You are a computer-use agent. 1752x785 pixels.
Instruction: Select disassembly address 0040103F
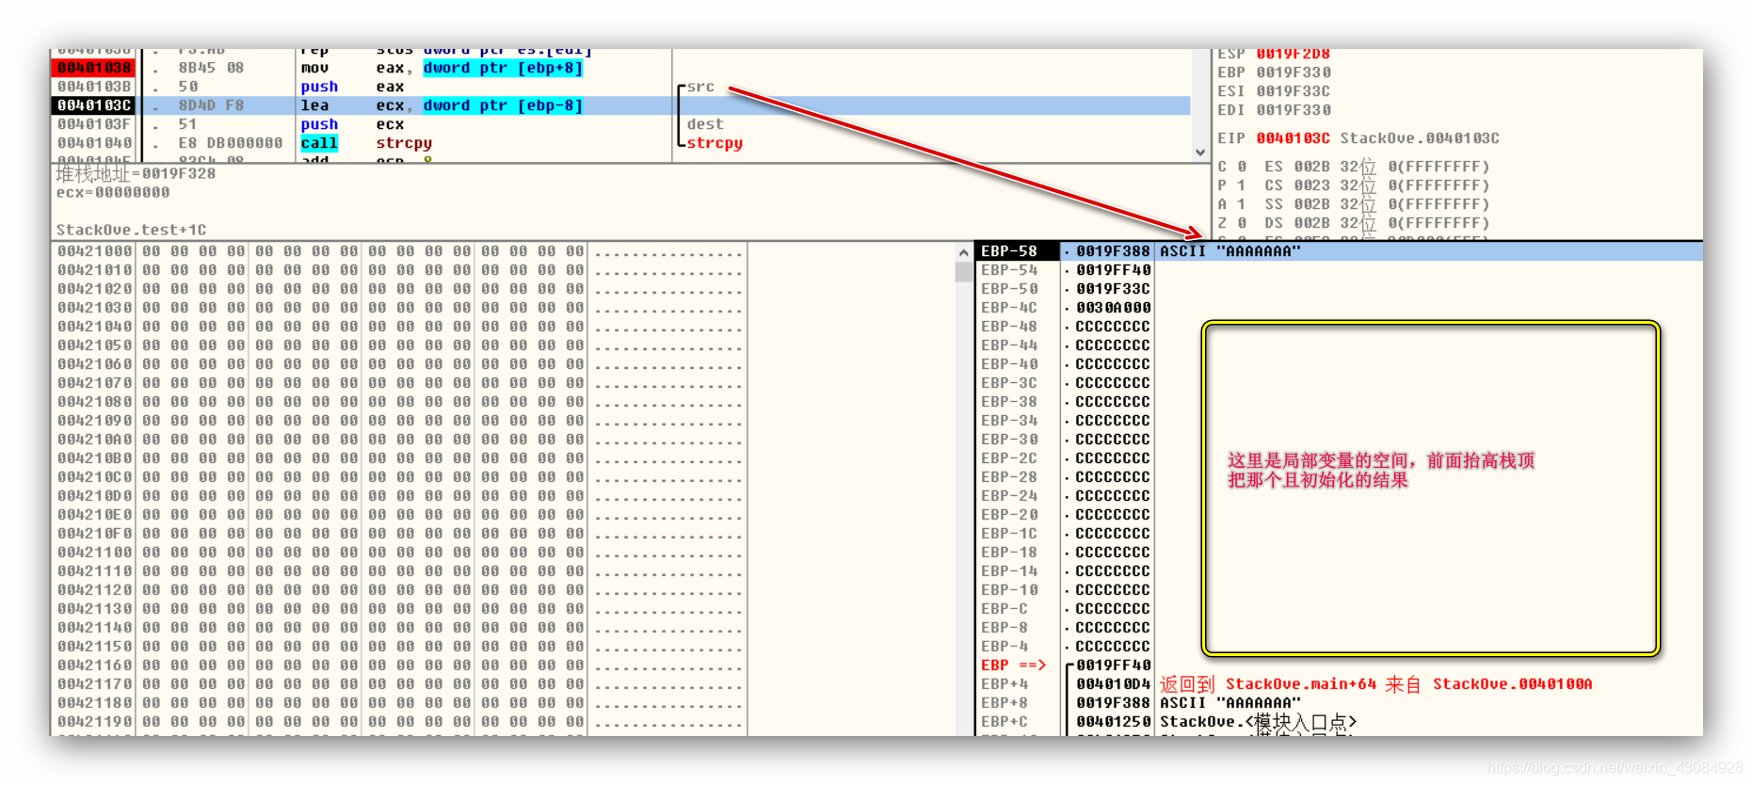pyautogui.click(x=93, y=124)
